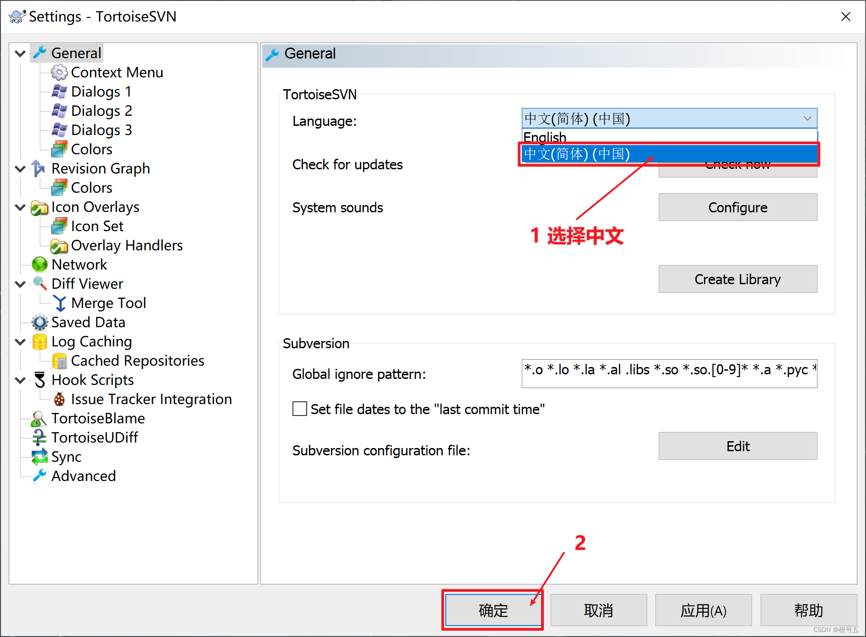Collapse the Diff Viewer tree node

[20, 284]
